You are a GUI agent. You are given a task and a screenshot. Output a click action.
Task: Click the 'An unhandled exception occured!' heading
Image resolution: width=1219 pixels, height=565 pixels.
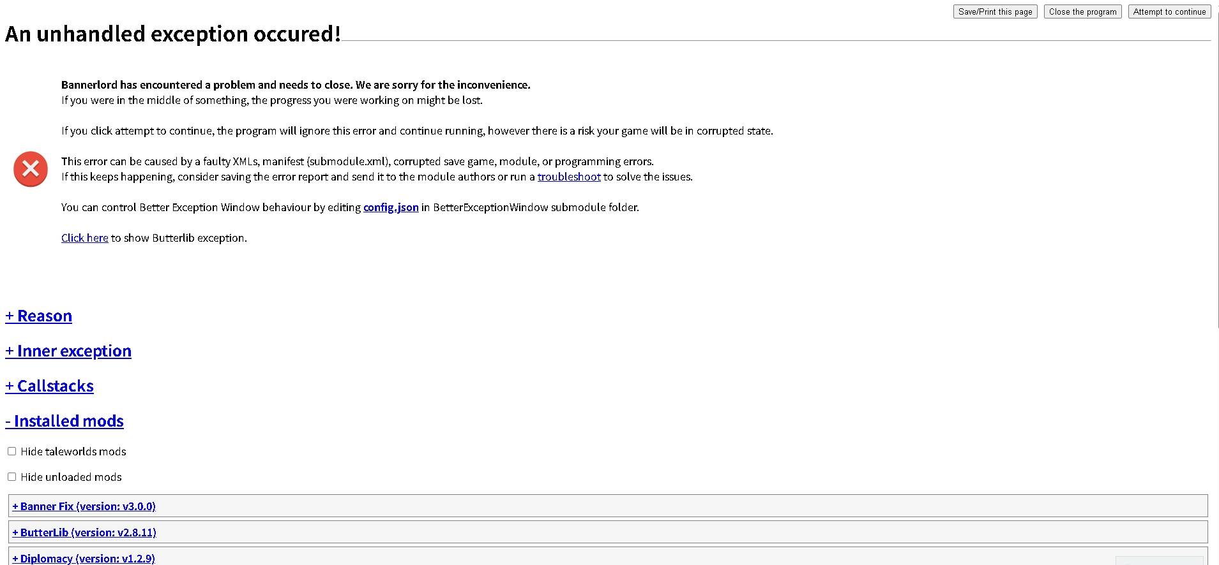[172, 34]
